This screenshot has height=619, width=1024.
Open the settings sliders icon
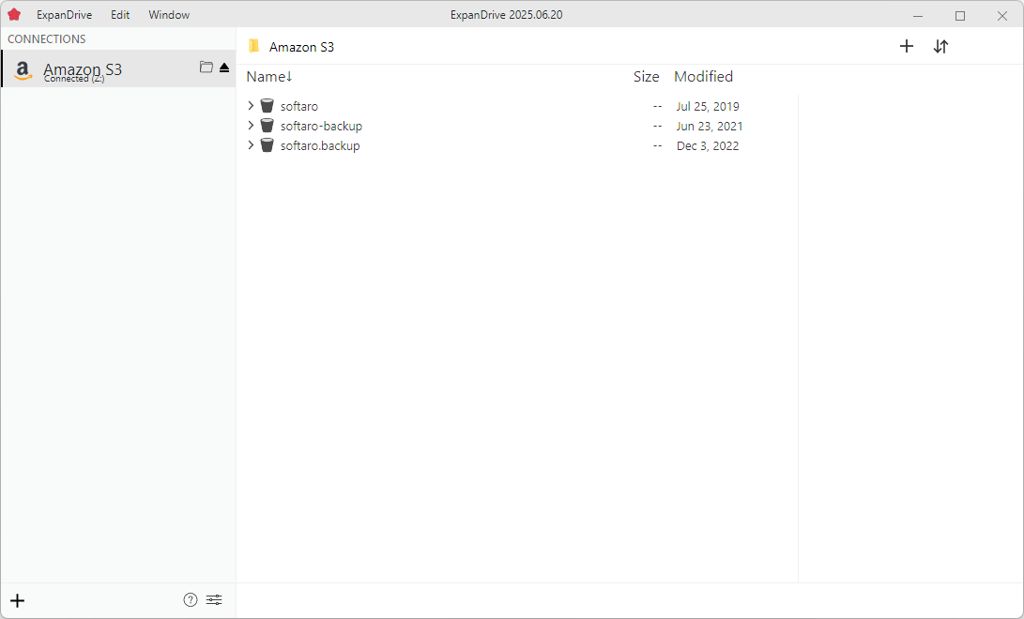click(214, 600)
